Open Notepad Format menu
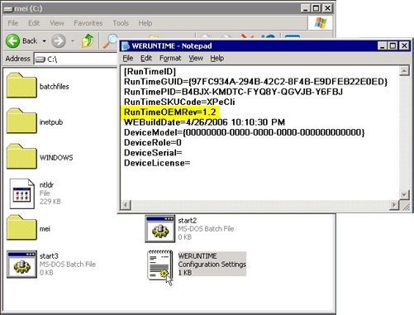 pos(170,58)
